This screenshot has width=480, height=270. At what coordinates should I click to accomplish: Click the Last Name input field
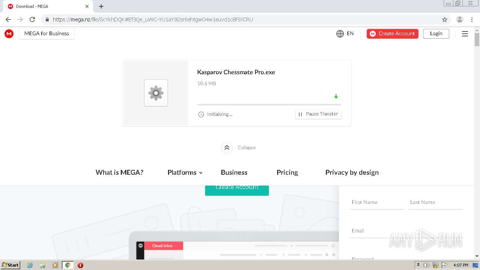[x=436, y=202]
